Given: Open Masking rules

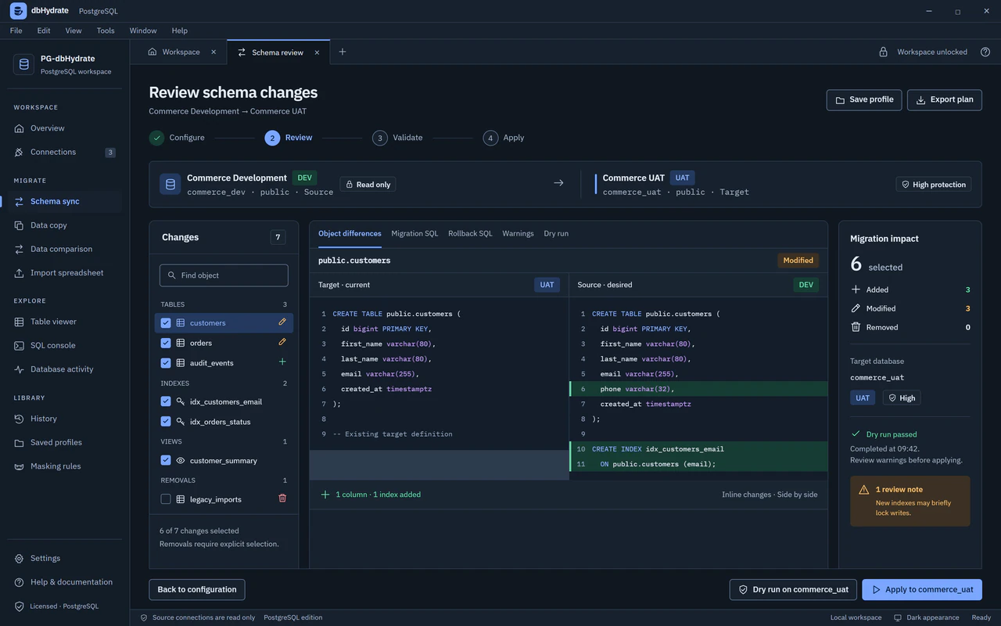Looking at the screenshot, I should point(65,466).
